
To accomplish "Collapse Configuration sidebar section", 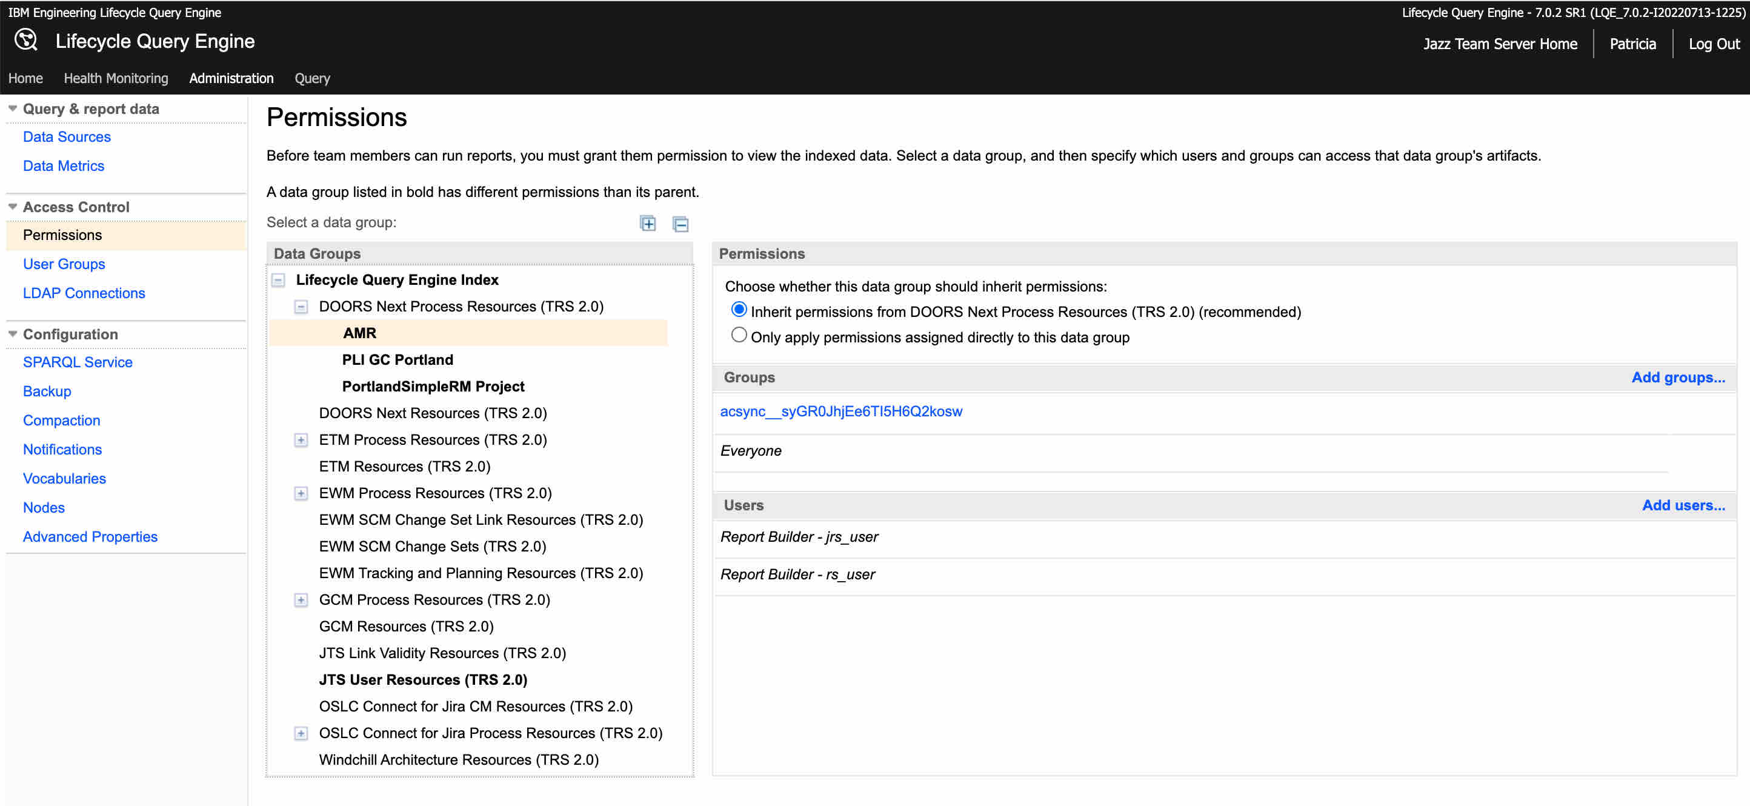I will 12,334.
